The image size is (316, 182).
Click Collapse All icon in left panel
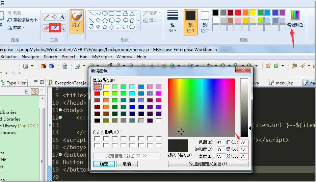27,91
